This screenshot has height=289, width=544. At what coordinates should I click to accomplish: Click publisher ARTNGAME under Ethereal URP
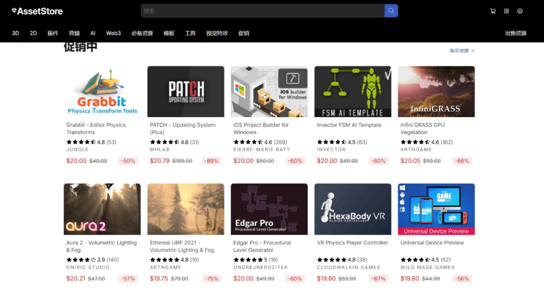pos(166,267)
